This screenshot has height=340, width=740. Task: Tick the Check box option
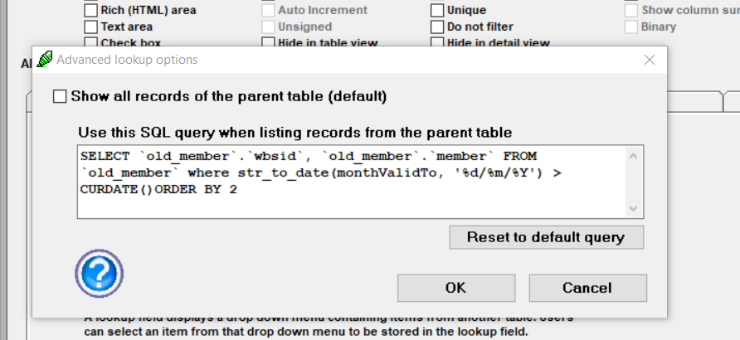[x=91, y=43]
